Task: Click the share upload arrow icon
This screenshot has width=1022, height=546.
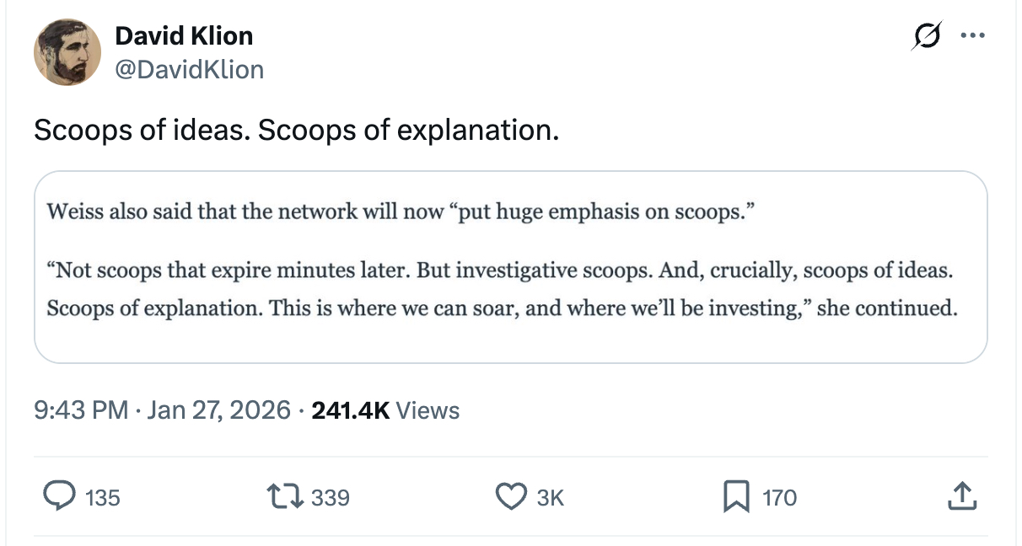Action: 962,497
